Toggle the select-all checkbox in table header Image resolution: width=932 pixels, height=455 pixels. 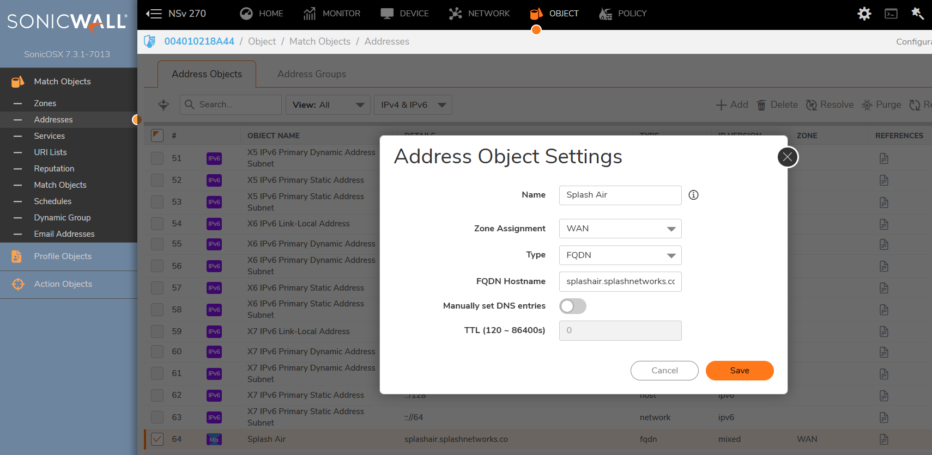157,136
